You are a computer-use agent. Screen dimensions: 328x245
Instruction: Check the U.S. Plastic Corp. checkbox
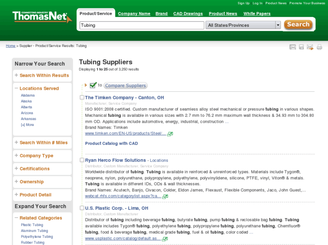82,208
